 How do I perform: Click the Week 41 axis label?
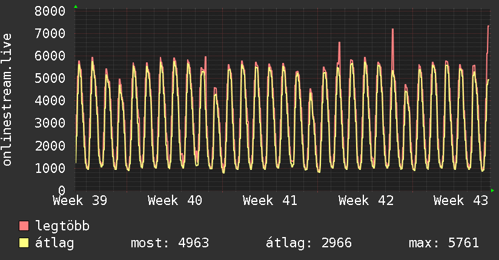click(270, 201)
